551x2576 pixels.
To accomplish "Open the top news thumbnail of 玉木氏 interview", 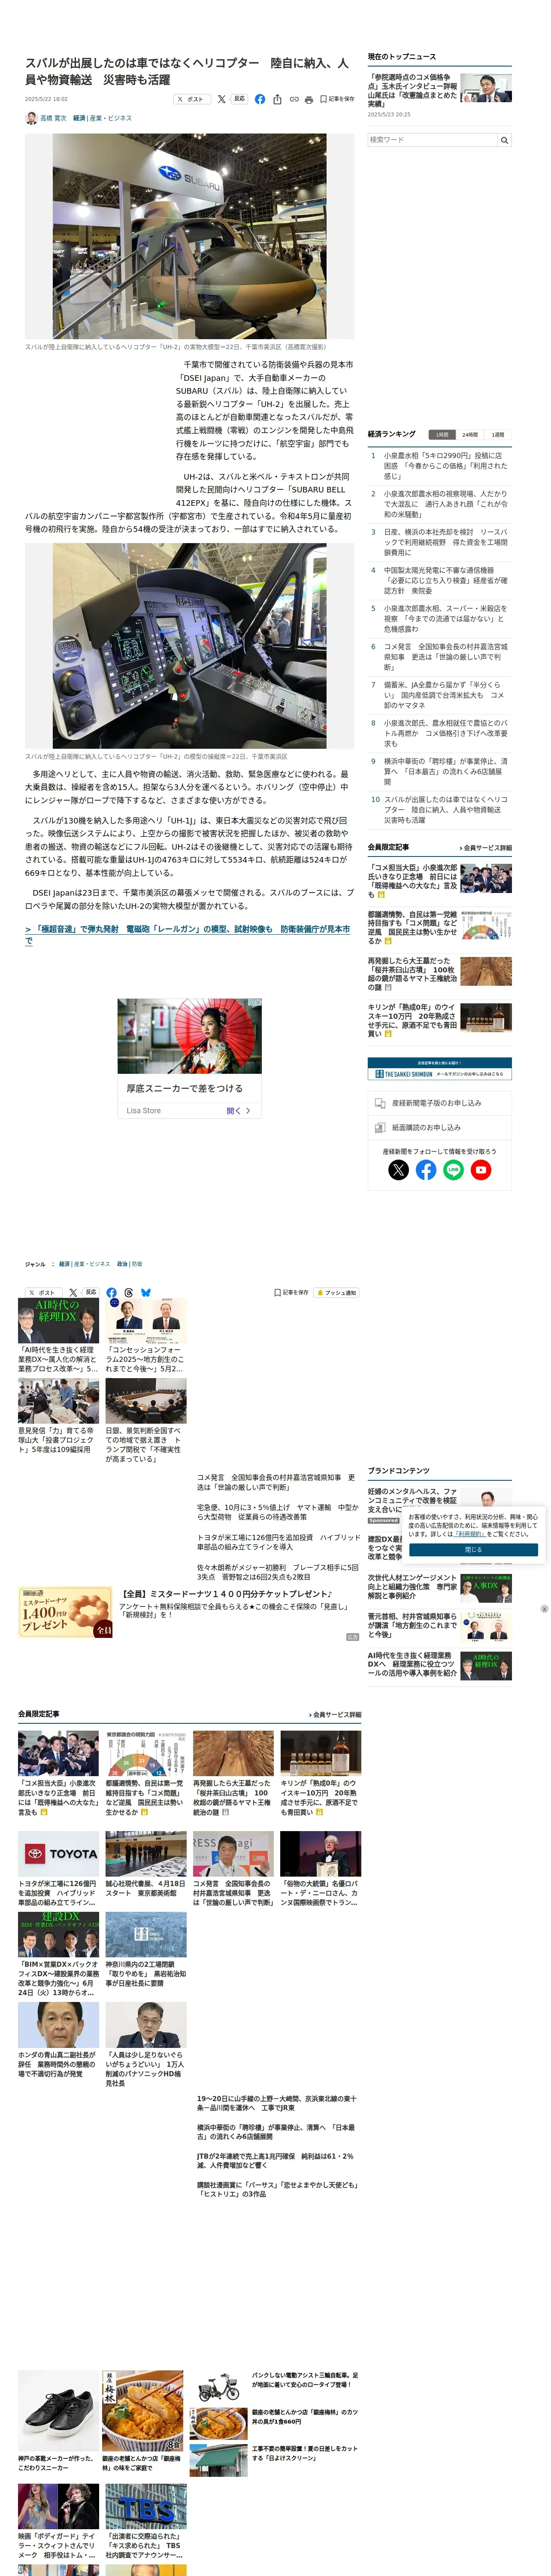I will [x=486, y=88].
